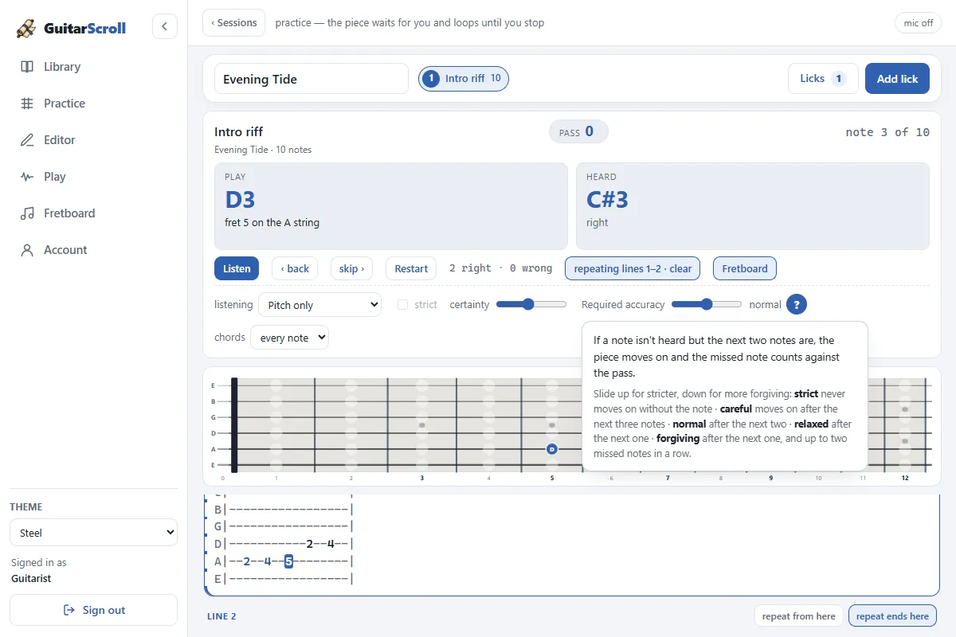The width and height of the screenshot is (956, 637).
Task: Click the Restart button
Action: (x=411, y=268)
